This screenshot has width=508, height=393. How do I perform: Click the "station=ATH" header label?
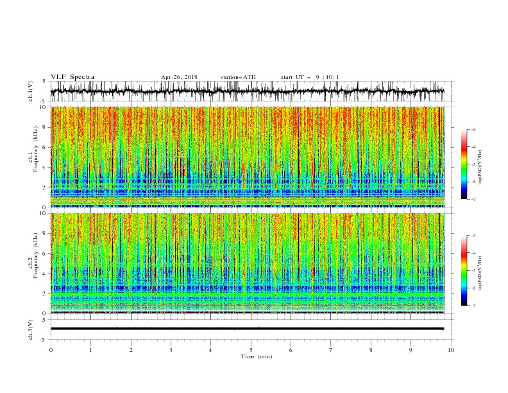(238, 77)
